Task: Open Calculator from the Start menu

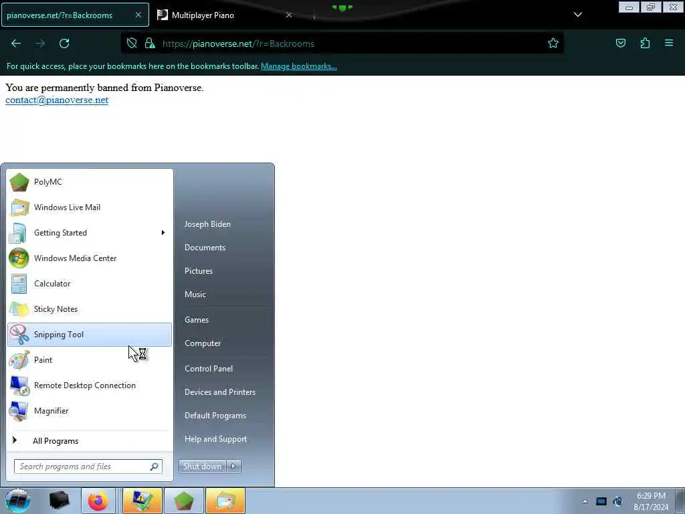Action: tap(90, 283)
